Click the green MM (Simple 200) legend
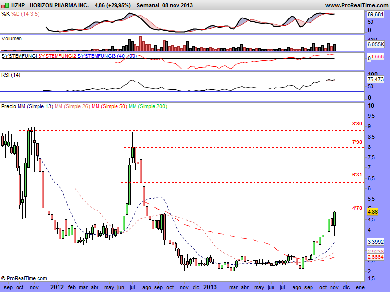Screen dimensions: 390x292 (x=146, y=106)
